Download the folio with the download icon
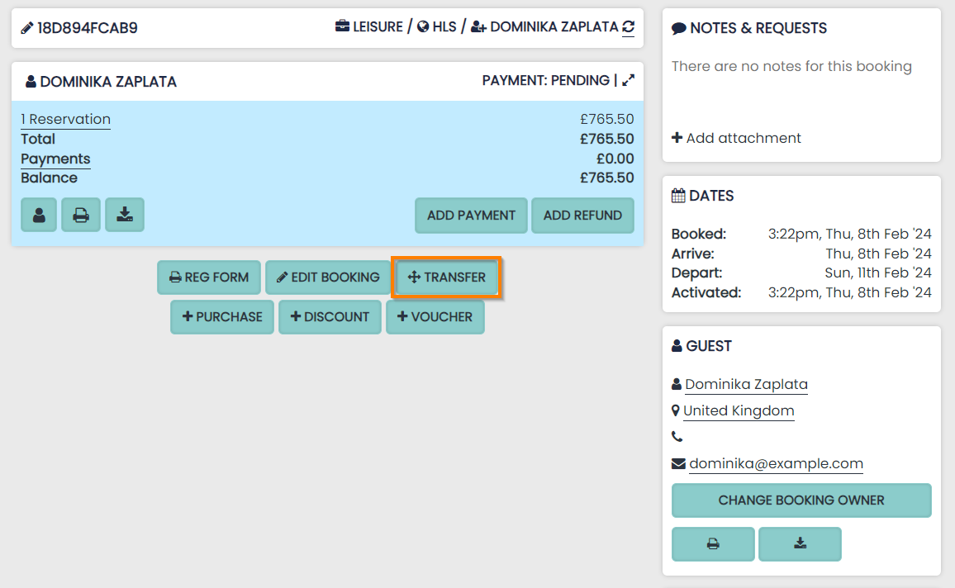 point(125,215)
